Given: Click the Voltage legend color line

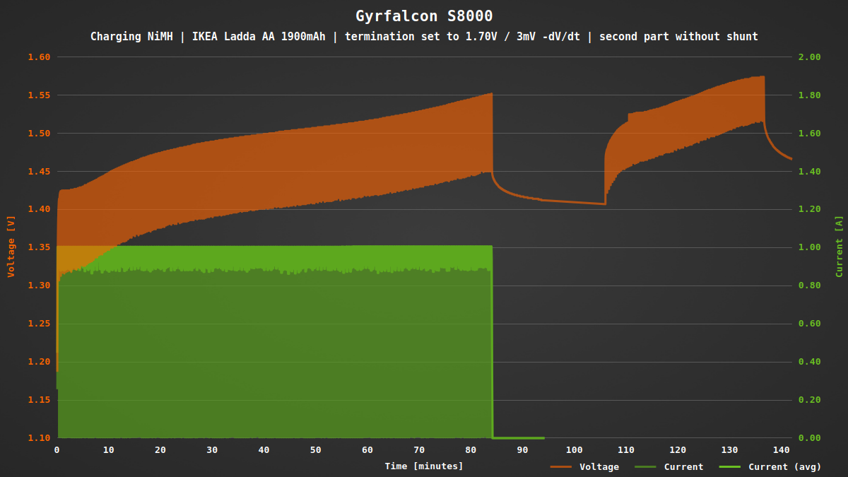Looking at the screenshot, I should [x=561, y=467].
